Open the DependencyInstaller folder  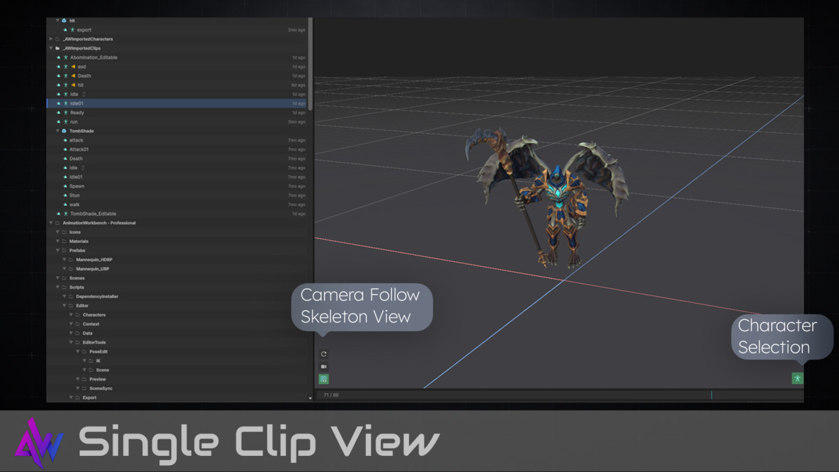pyautogui.click(x=97, y=297)
